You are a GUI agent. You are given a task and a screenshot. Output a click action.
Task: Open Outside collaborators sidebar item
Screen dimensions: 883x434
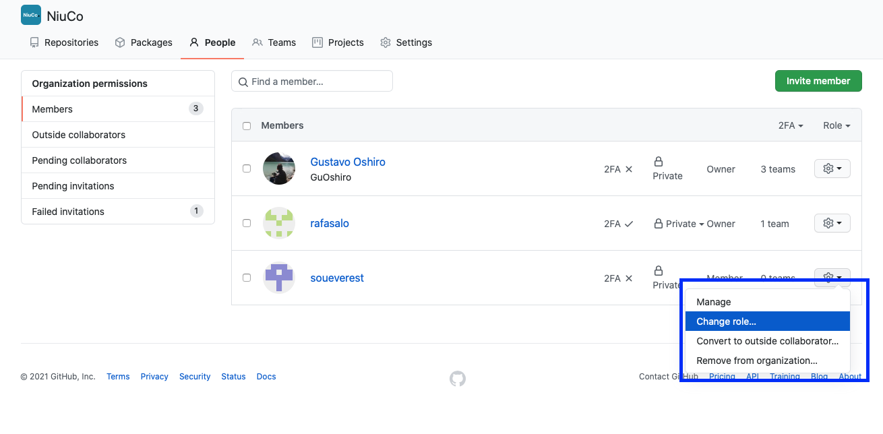[x=118, y=135]
